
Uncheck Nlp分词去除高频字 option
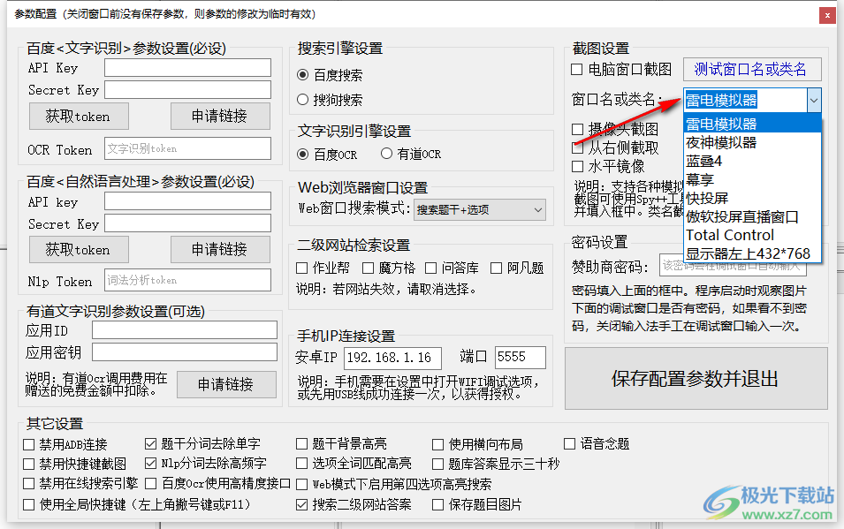tap(151, 464)
